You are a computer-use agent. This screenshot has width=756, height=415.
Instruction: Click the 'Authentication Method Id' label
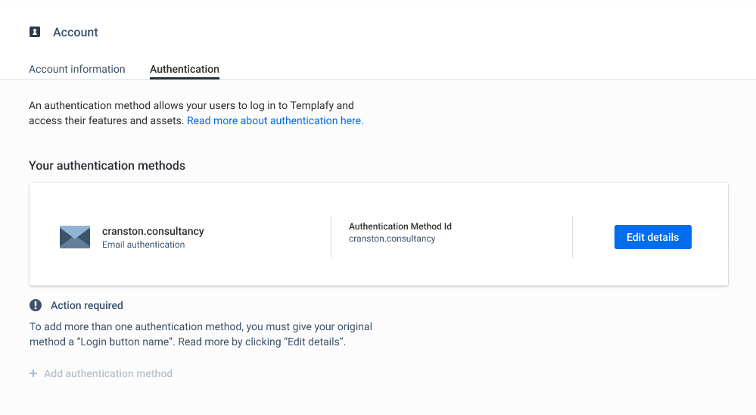(x=400, y=226)
